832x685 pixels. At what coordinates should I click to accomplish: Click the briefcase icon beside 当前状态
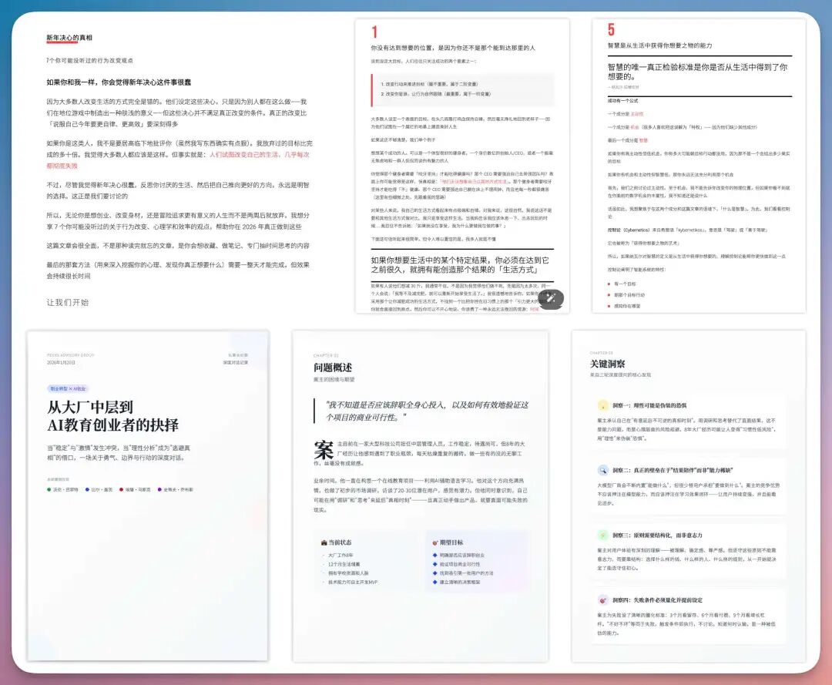point(324,542)
